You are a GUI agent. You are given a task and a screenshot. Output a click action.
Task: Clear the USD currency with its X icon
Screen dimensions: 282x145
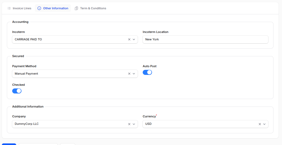pos(260,124)
